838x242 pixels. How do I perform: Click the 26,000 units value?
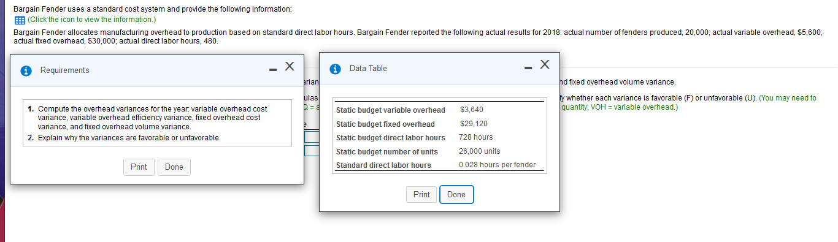[480, 151]
